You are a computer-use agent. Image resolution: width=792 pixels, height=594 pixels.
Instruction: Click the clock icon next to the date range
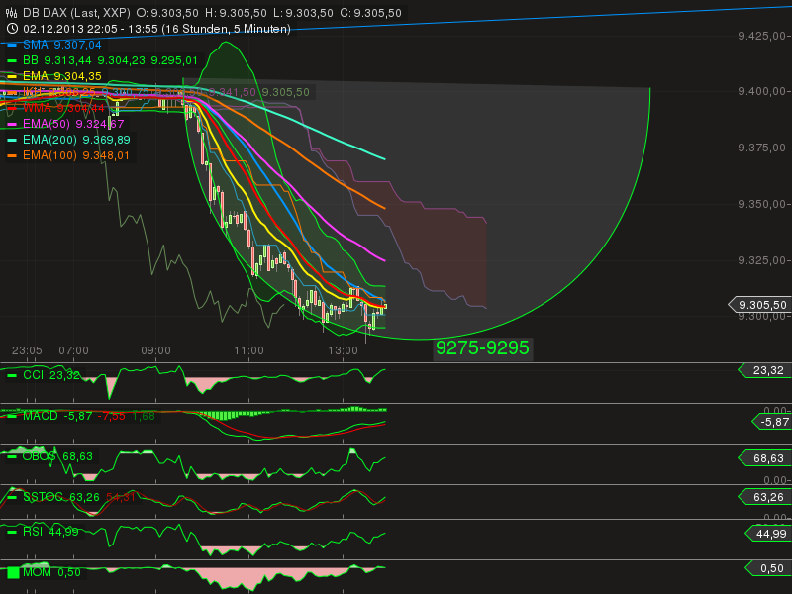tap(10, 29)
